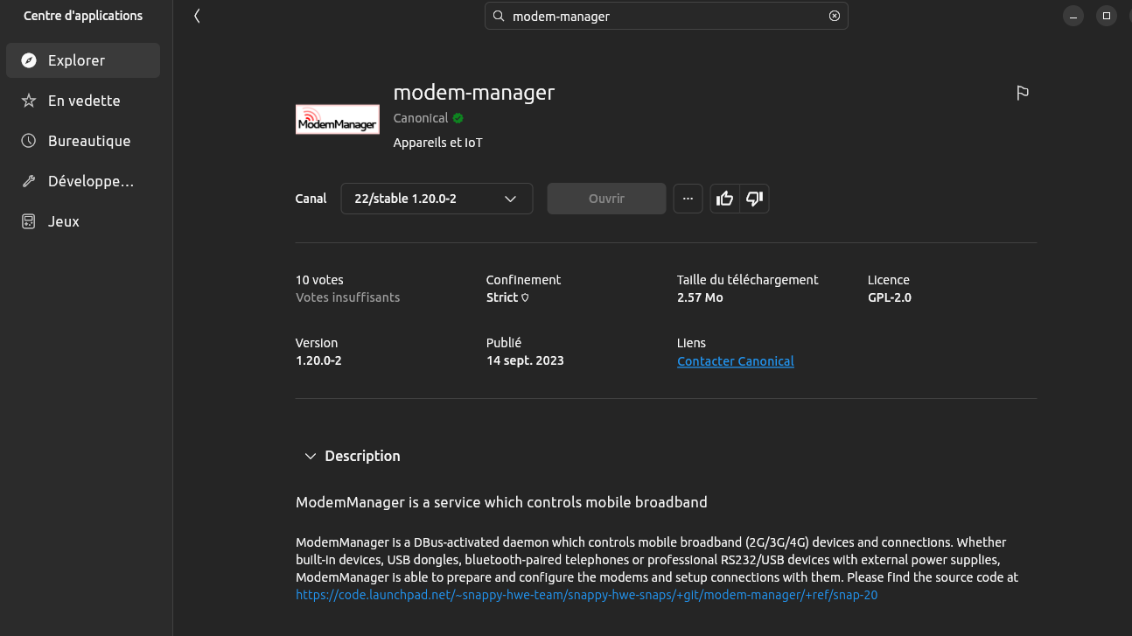This screenshot has height=636, width=1132.
Task: Click the version value 1.20.0-2 under Version
Action: click(318, 360)
